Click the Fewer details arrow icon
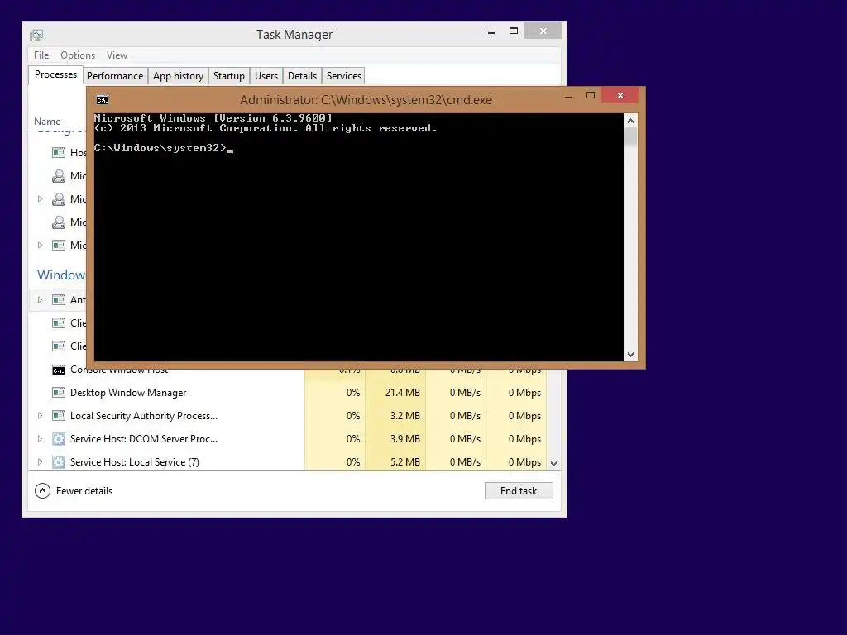 (42, 491)
